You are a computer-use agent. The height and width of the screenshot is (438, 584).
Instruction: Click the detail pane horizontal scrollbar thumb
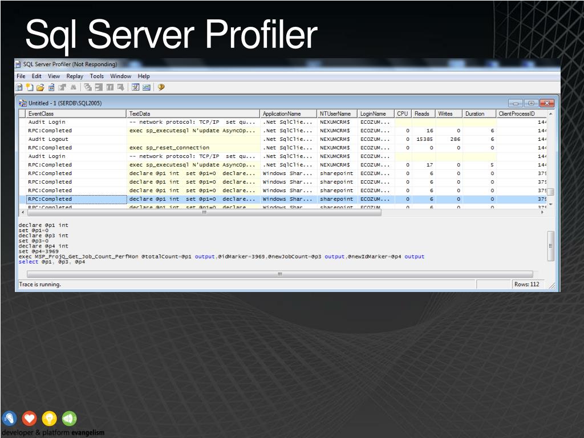coord(279,274)
